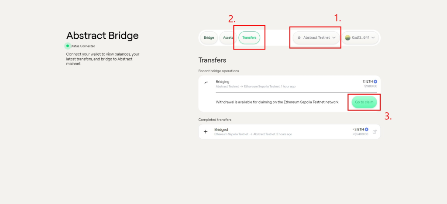Open the Bridge tab

[209, 38]
